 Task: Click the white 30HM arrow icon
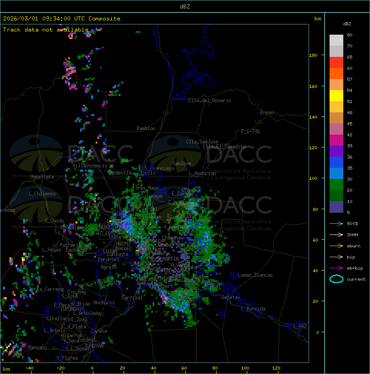(336, 235)
